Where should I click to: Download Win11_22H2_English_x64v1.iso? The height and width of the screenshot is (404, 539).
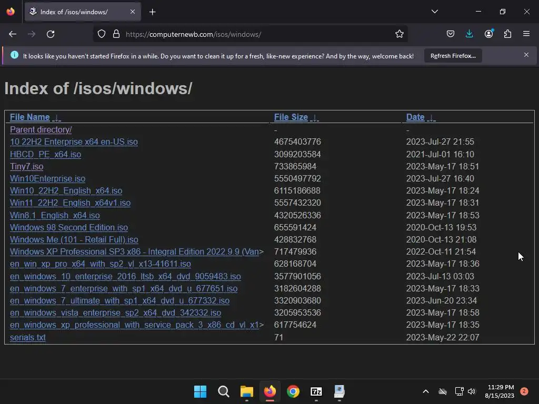(70, 203)
